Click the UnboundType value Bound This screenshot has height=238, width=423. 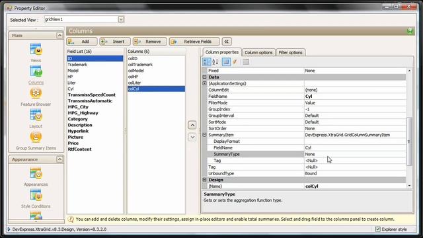(x=355, y=173)
